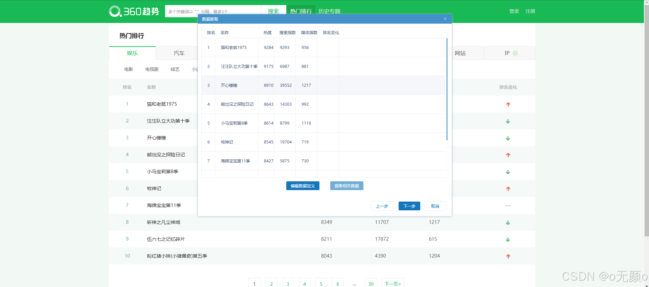This screenshot has height=287, width=649.
Task: Click the red up arrow for 猫和老鼠1975
Action: click(508, 104)
